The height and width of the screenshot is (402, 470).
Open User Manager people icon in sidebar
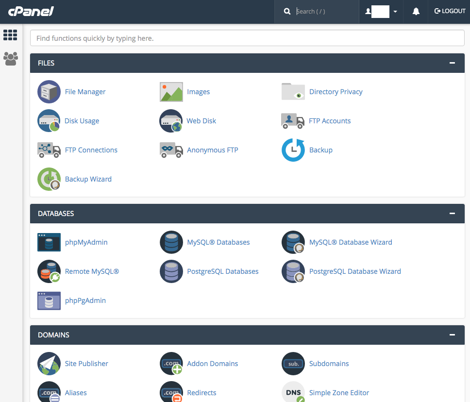point(11,59)
